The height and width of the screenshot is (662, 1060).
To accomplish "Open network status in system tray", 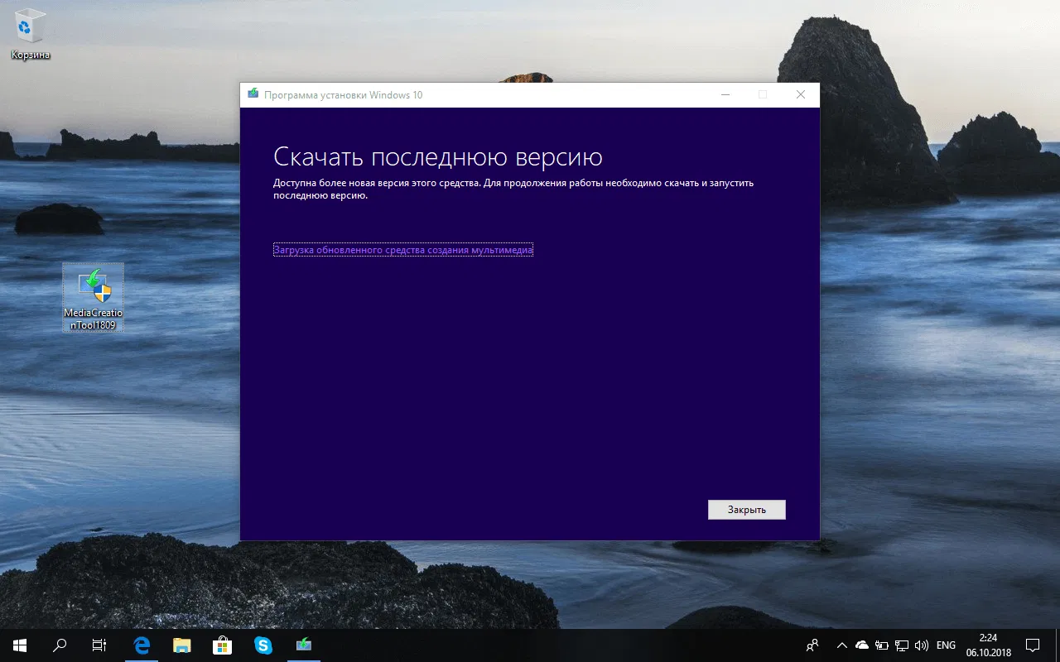I will tap(902, 645).
